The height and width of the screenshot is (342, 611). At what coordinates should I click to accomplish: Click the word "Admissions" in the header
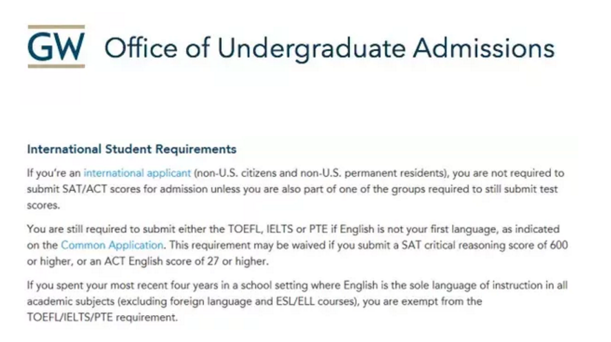pyautogui.click(x=486, y=48)
